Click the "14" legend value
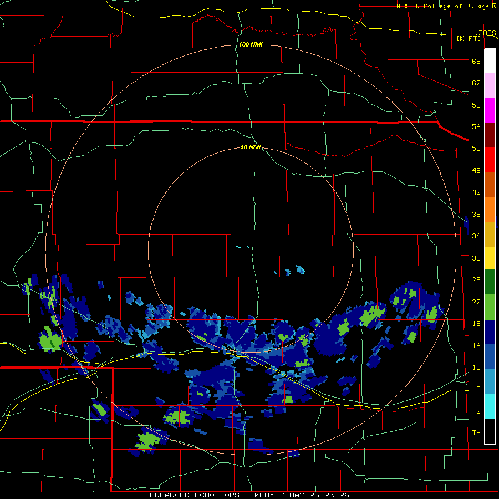 click(x=476, y=345)
